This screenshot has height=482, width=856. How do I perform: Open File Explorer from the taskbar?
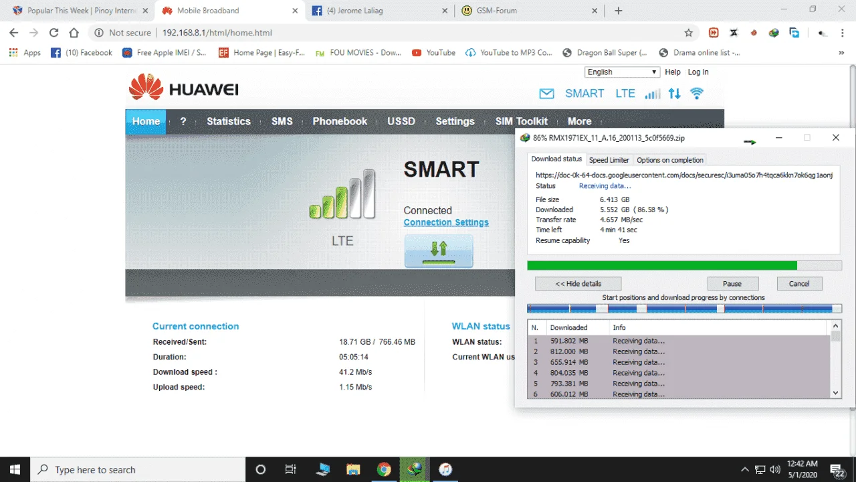click(352, 469)
